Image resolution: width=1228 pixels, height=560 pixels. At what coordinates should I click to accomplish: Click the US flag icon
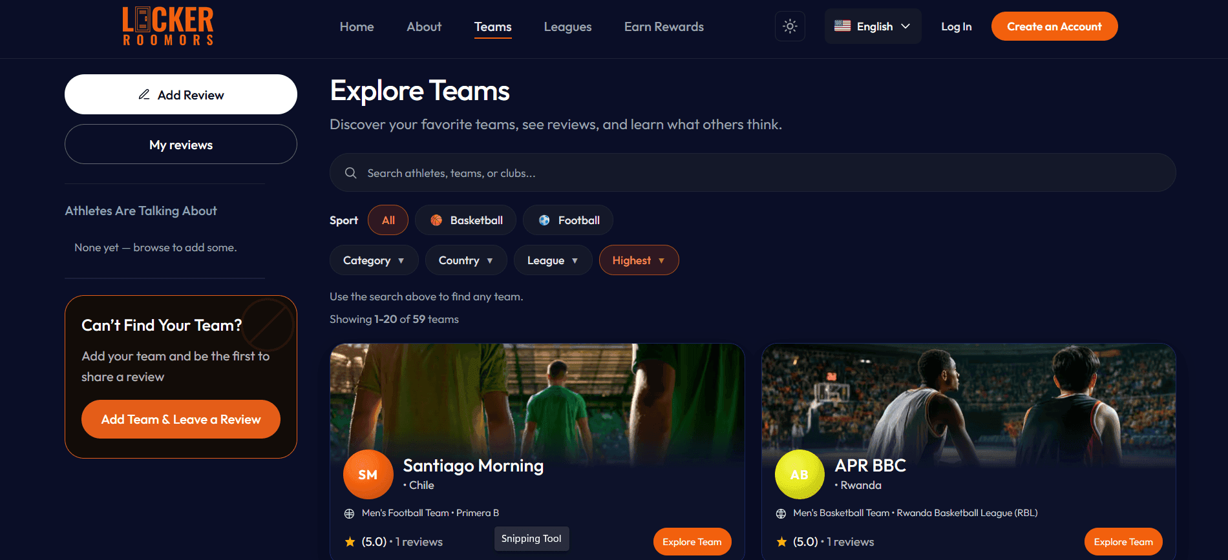click(x=842, y=26)
